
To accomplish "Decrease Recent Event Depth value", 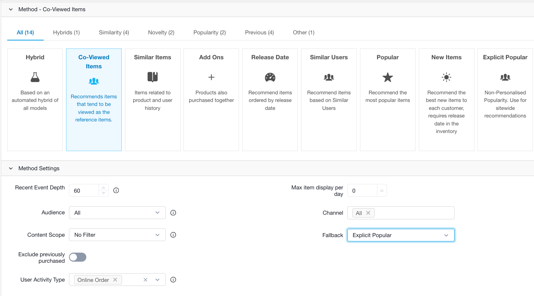I will [104, 193].
